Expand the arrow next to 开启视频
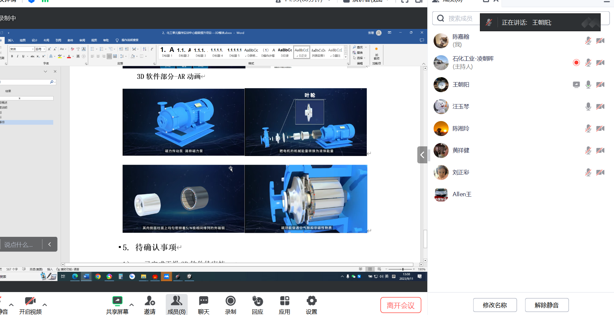614x315 pixels. (x=45, y=305)
